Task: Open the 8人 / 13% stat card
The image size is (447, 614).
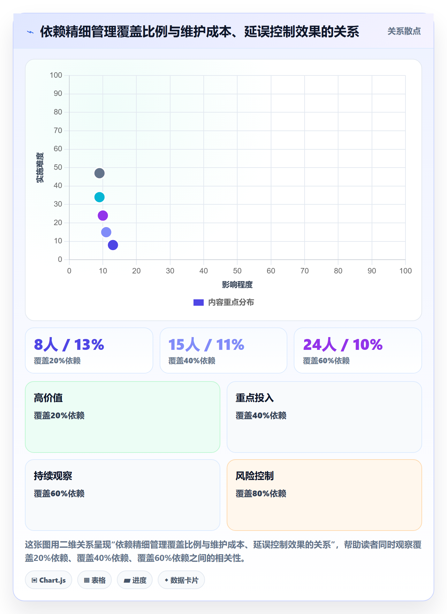Action: tap(89, 350)
